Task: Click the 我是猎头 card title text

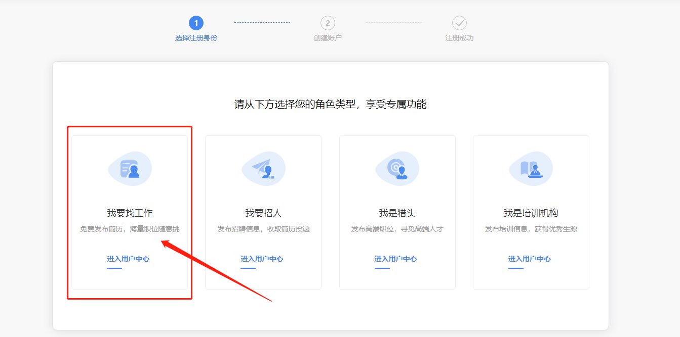Action: [x=397, y=213]
